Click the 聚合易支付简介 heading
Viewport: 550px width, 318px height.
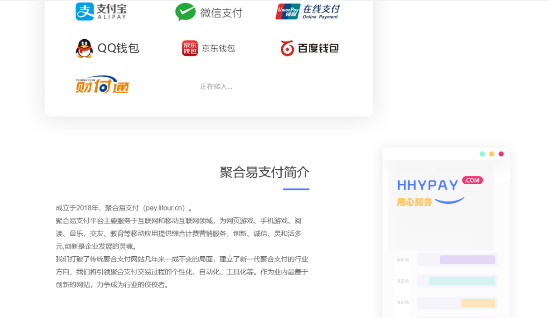pyautogui.click(x=264, y=173)
